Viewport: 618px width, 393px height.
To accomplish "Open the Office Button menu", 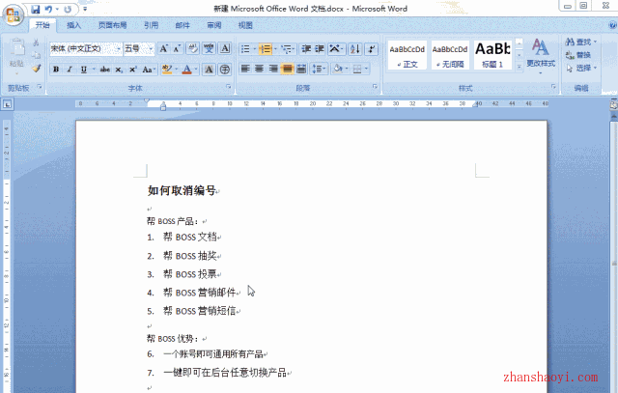I will point(13,15).
